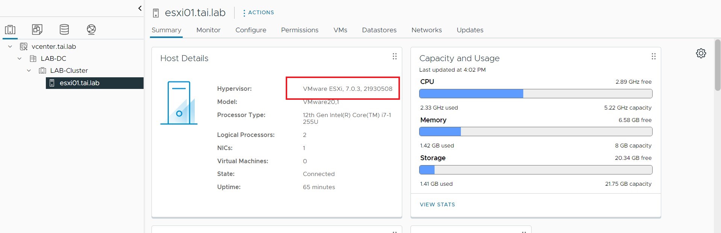Viewport: 721px width, 233px height.
Task: Open the ACTIONS dropdown menu
Action: tap(258, 12)
